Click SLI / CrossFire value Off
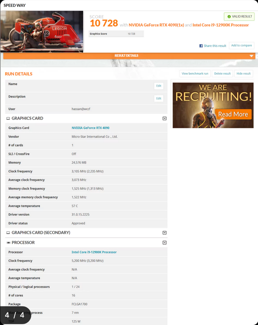Screen dimensions: 258x325 click(x=74, y=154)
